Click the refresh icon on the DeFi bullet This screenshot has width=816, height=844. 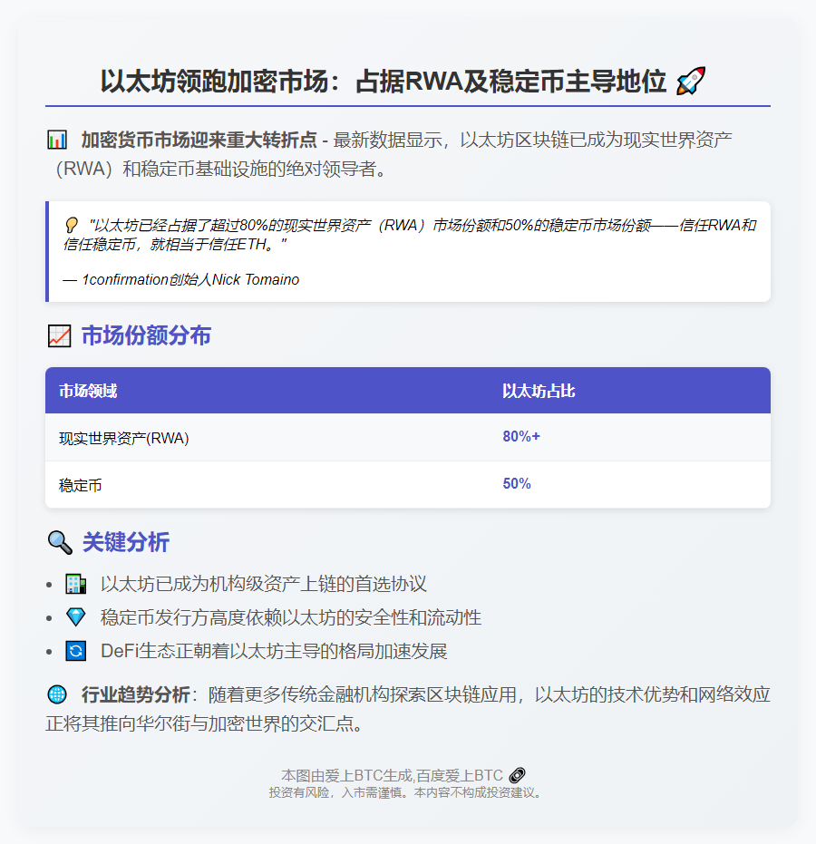(x=76, y=651)
